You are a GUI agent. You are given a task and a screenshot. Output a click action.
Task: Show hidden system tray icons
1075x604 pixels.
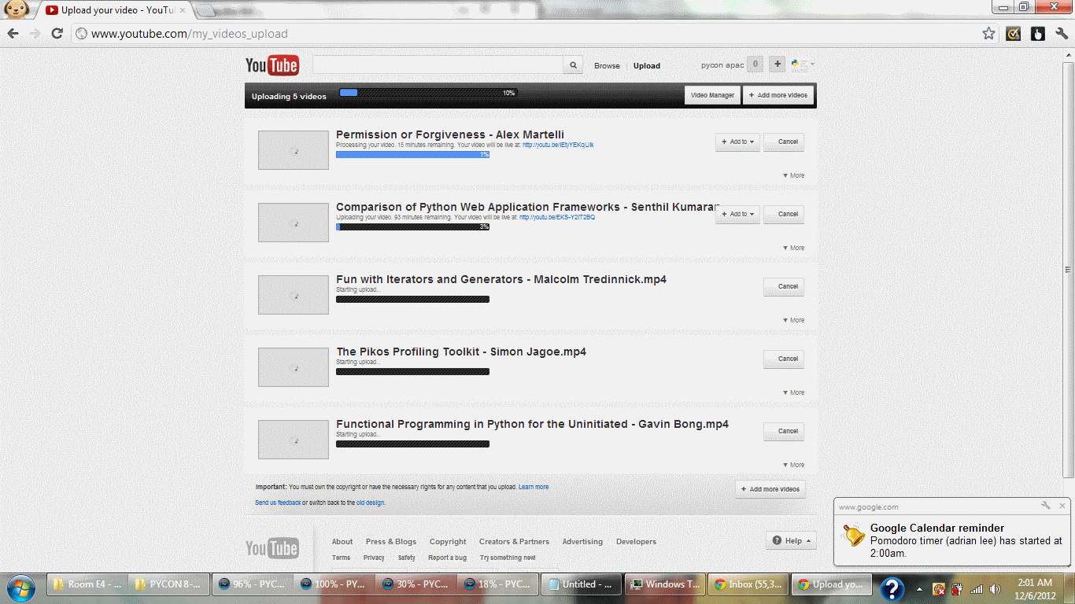[919, 588]
